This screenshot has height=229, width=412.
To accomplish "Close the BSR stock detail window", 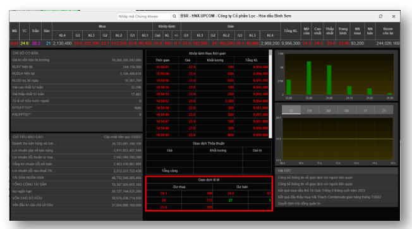I will tap(394, 16).
